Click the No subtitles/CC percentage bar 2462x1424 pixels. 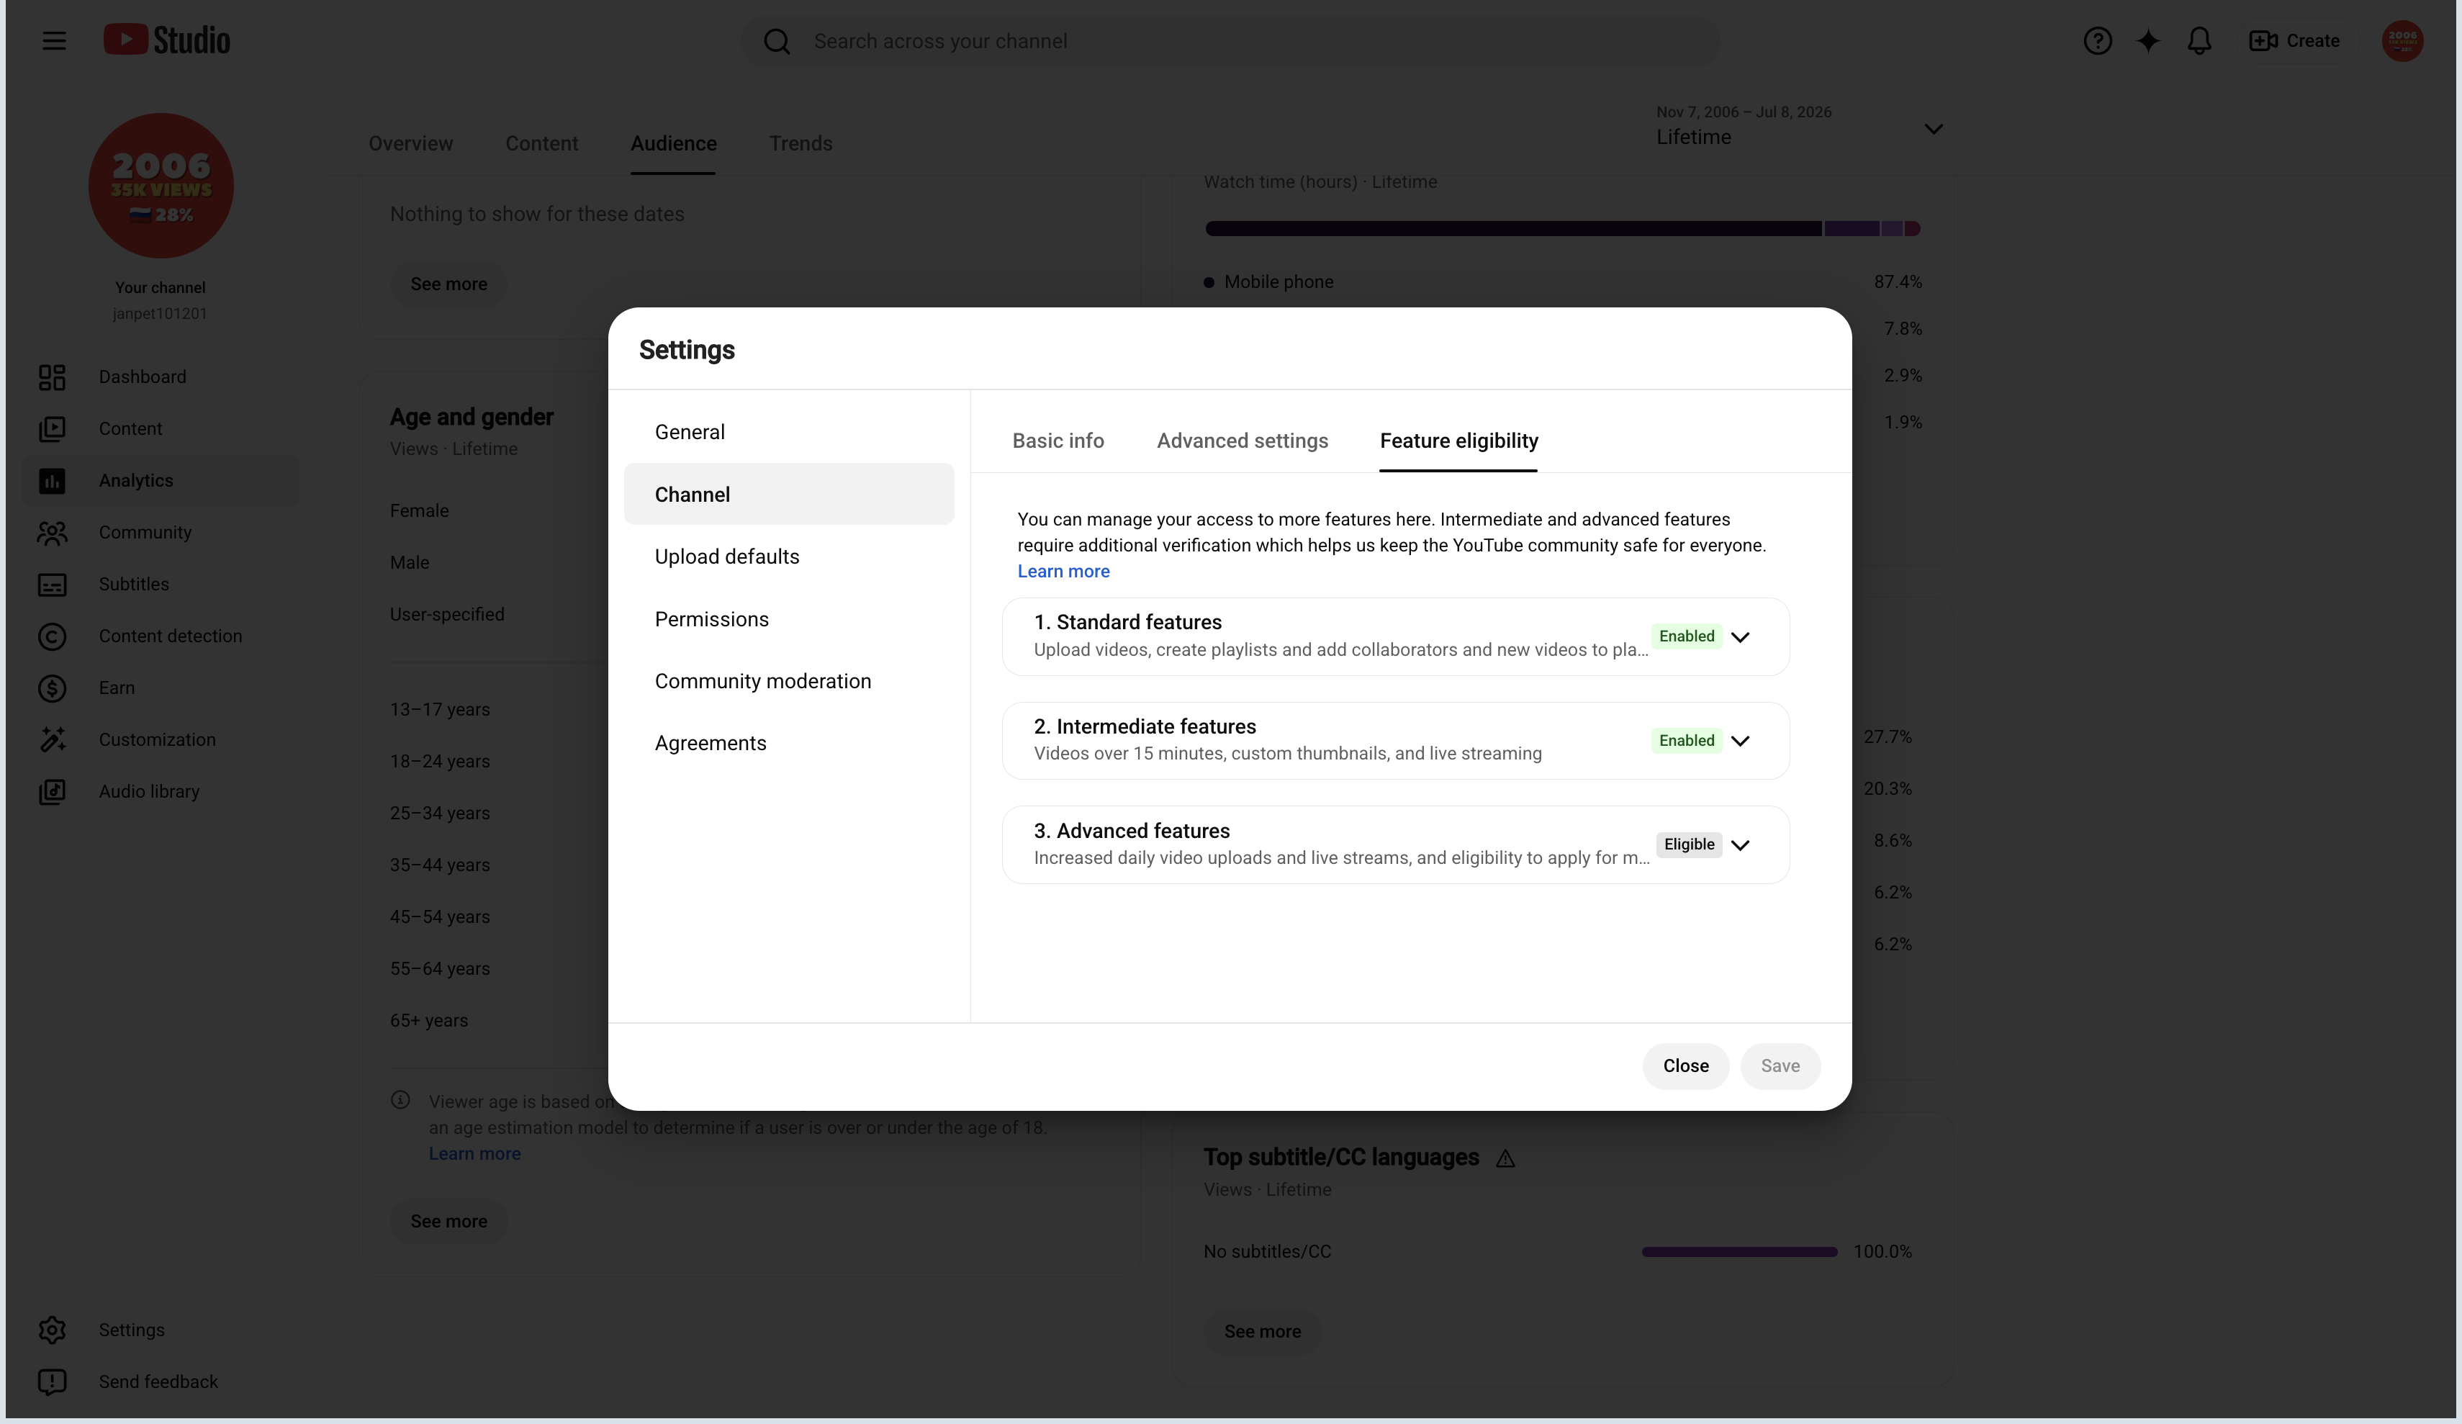tap(1739, 1252)
